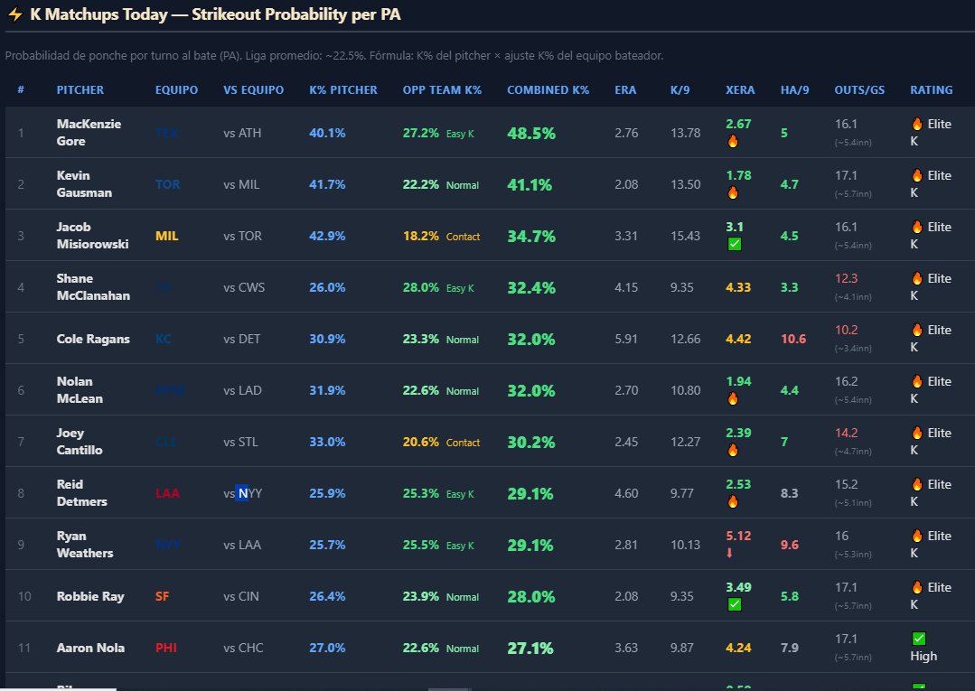
Task: Click the # column header
Action: pos(21,90)
